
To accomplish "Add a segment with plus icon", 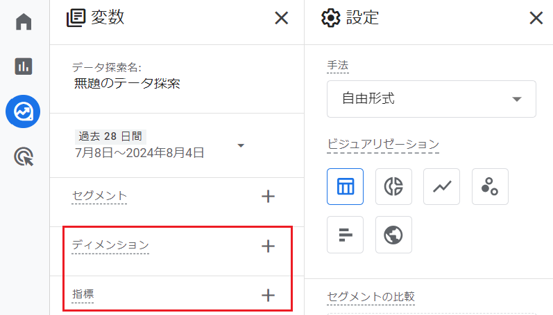I will [x=268, y=197].
